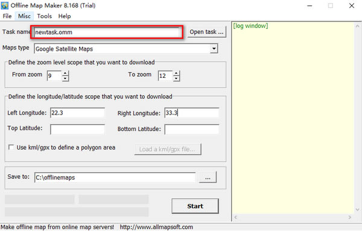Minimize the Offline Map Maker window

click(310, 6)
